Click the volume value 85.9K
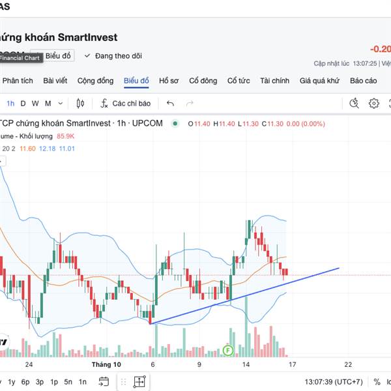This screenshot has height=391, width=391. (x=65, y=136)
